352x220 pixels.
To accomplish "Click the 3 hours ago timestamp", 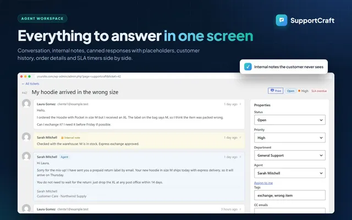I will click(x=229, y=209).
